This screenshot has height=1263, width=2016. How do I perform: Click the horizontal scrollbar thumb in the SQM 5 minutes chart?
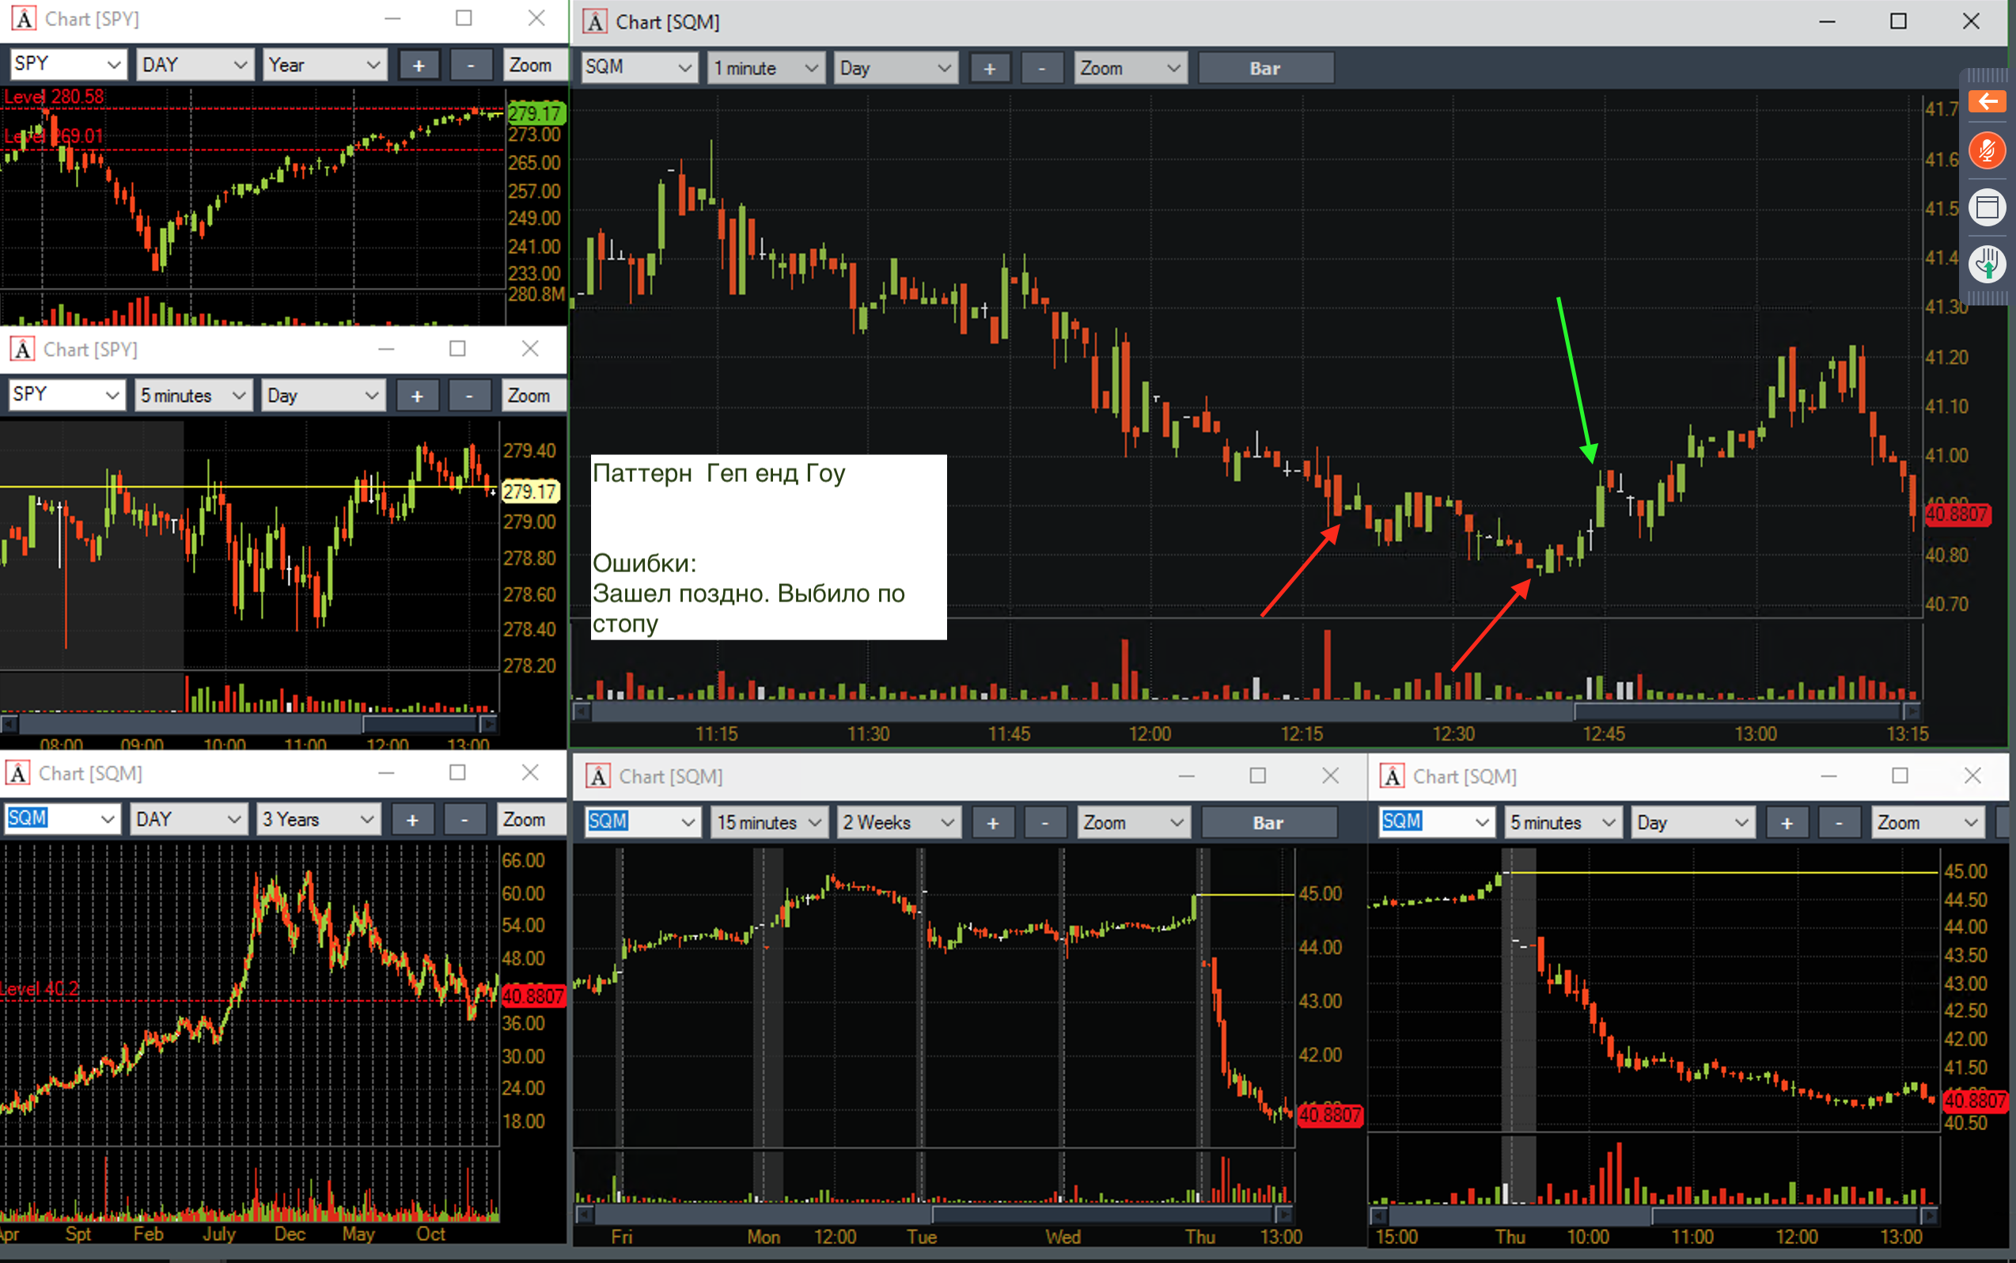click(1786, 1216)
